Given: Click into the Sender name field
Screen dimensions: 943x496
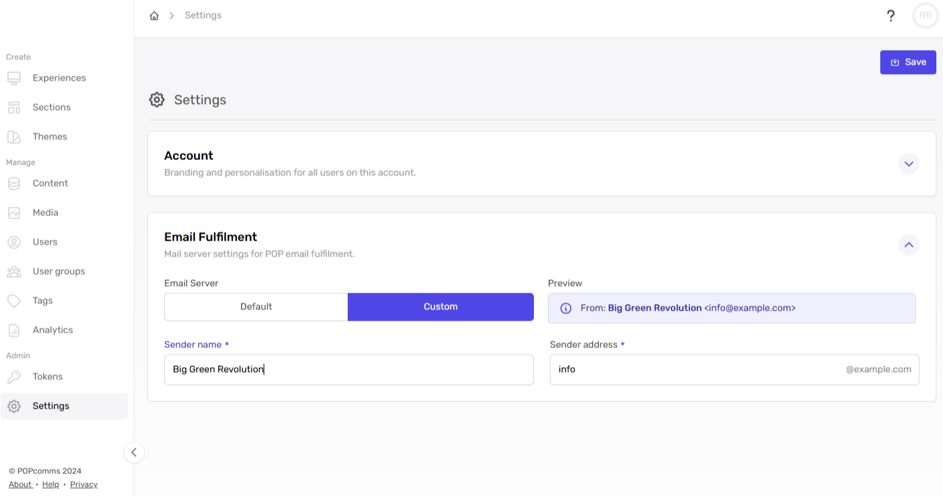Looking at the screenshot, I should point(349,369).
